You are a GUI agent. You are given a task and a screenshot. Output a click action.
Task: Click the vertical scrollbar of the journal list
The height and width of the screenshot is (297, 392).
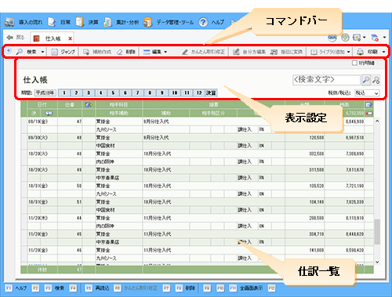377,192
